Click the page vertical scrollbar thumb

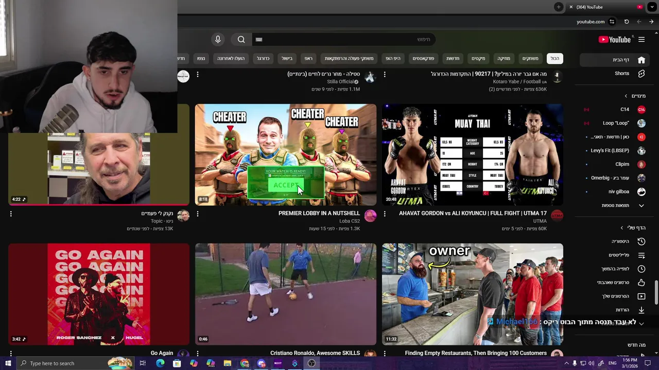656,292
